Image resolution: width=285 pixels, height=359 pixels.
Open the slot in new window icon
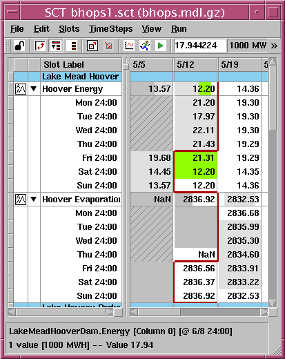point(92,46)
